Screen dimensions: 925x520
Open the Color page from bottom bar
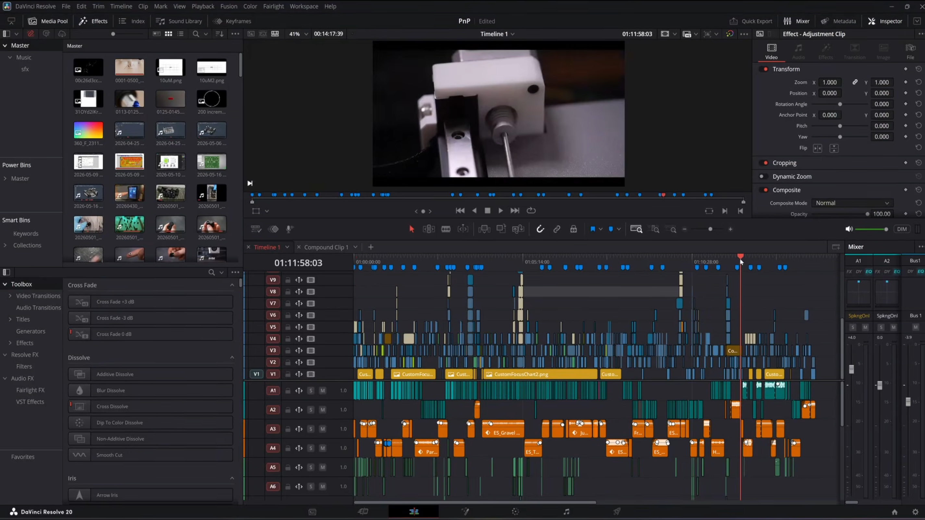tap(515, 512)
